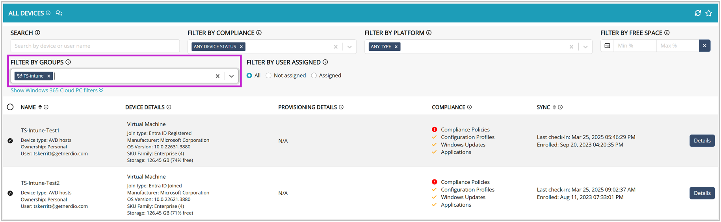The width and height of the screenshot is (721, 222).
Task: Remove the TS-intune group tag
Action: pyautogui.click(x=49, y=76)
